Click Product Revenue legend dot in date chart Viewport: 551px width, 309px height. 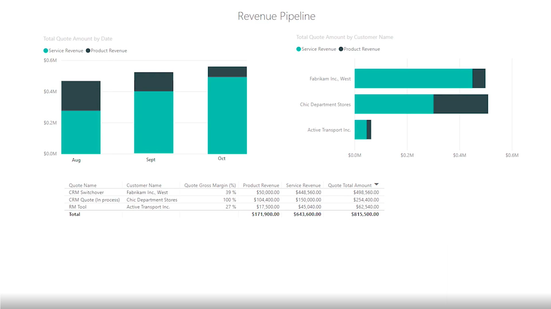tap(88, 51)
